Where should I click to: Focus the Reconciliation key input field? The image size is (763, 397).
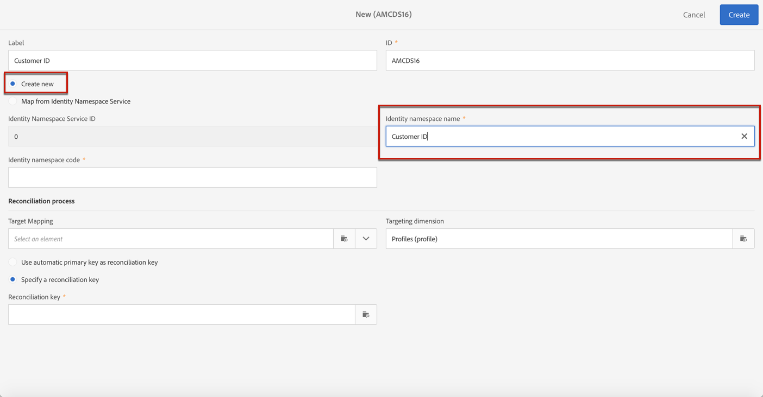182,315
